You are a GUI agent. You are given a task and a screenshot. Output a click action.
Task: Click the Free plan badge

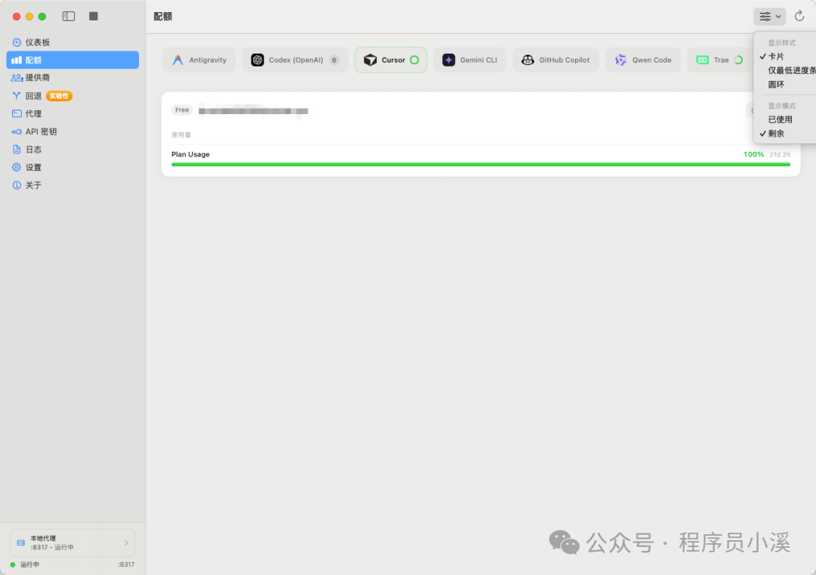[182, 110]
